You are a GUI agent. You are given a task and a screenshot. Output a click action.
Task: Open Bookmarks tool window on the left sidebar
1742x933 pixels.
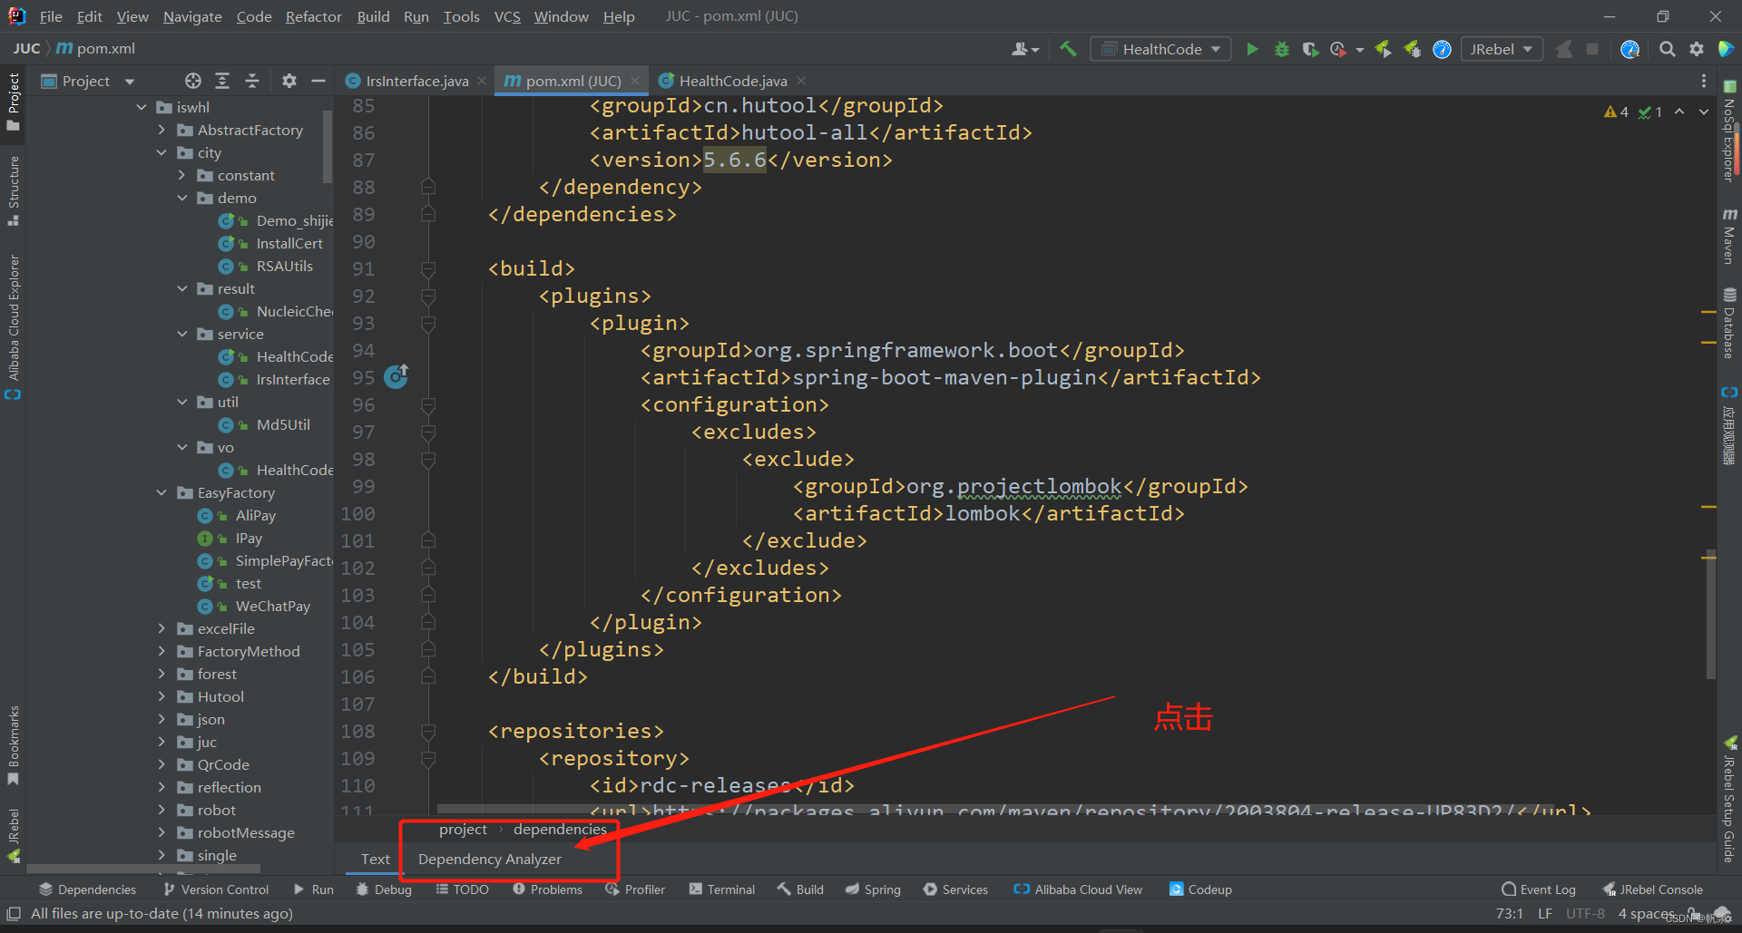tap(13, 745)
